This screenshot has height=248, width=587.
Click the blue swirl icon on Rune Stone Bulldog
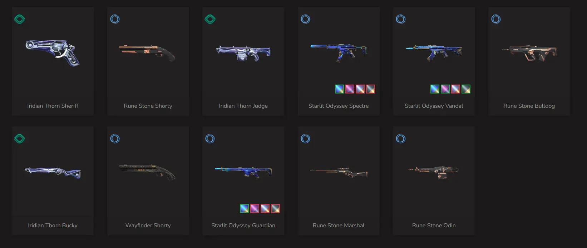(x=496, y=19)
